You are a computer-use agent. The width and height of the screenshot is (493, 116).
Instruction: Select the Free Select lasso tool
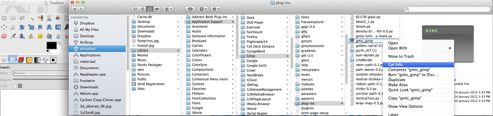pyautogui.click(x=22, y=18)
